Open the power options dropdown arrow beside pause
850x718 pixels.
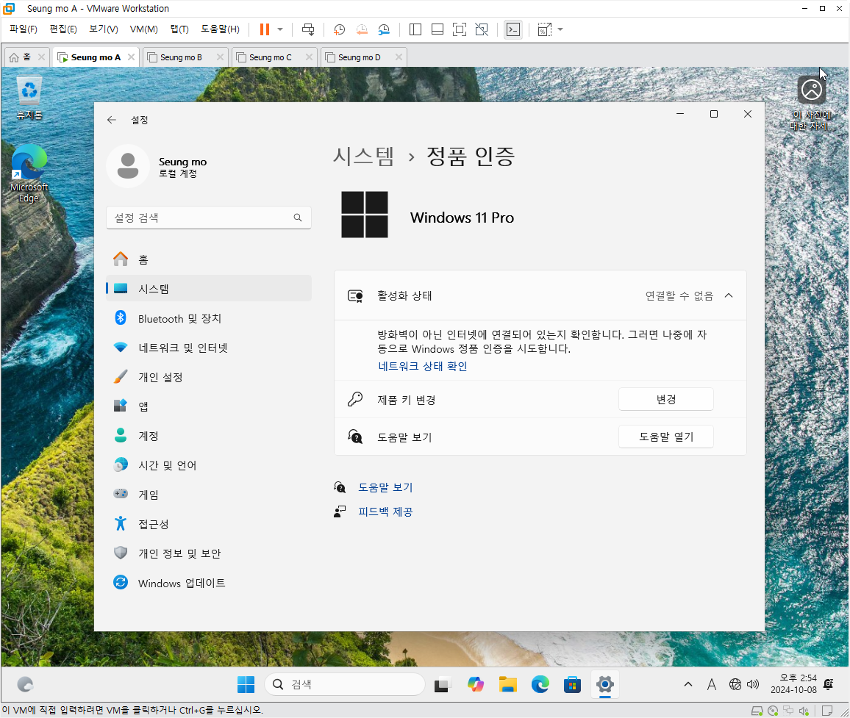pos(280,29)
